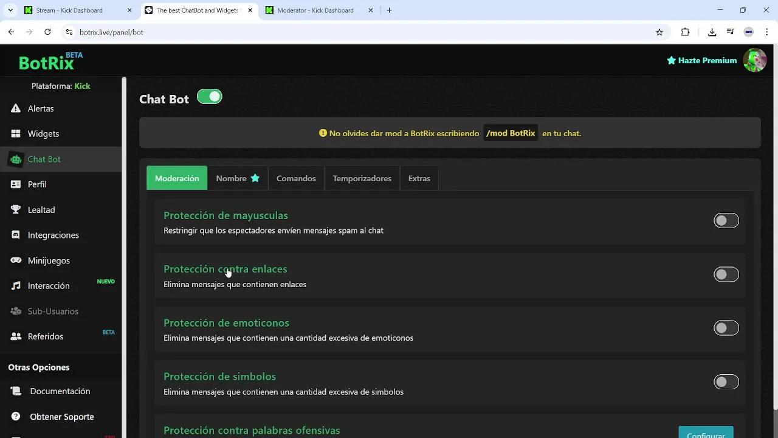Click the Perfil card icon in sidebar
The height and width of the screenshot is (438, 778).
(x=16, y=184)
